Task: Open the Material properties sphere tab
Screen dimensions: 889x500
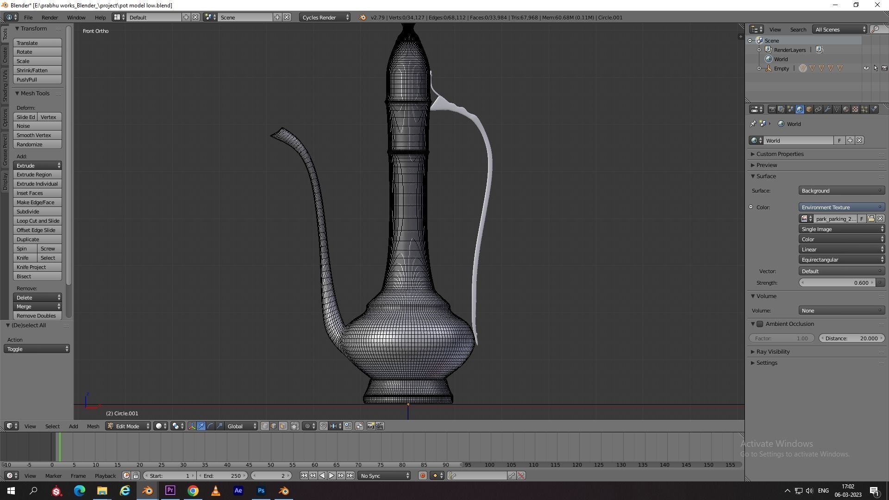Action: [846, 109]
